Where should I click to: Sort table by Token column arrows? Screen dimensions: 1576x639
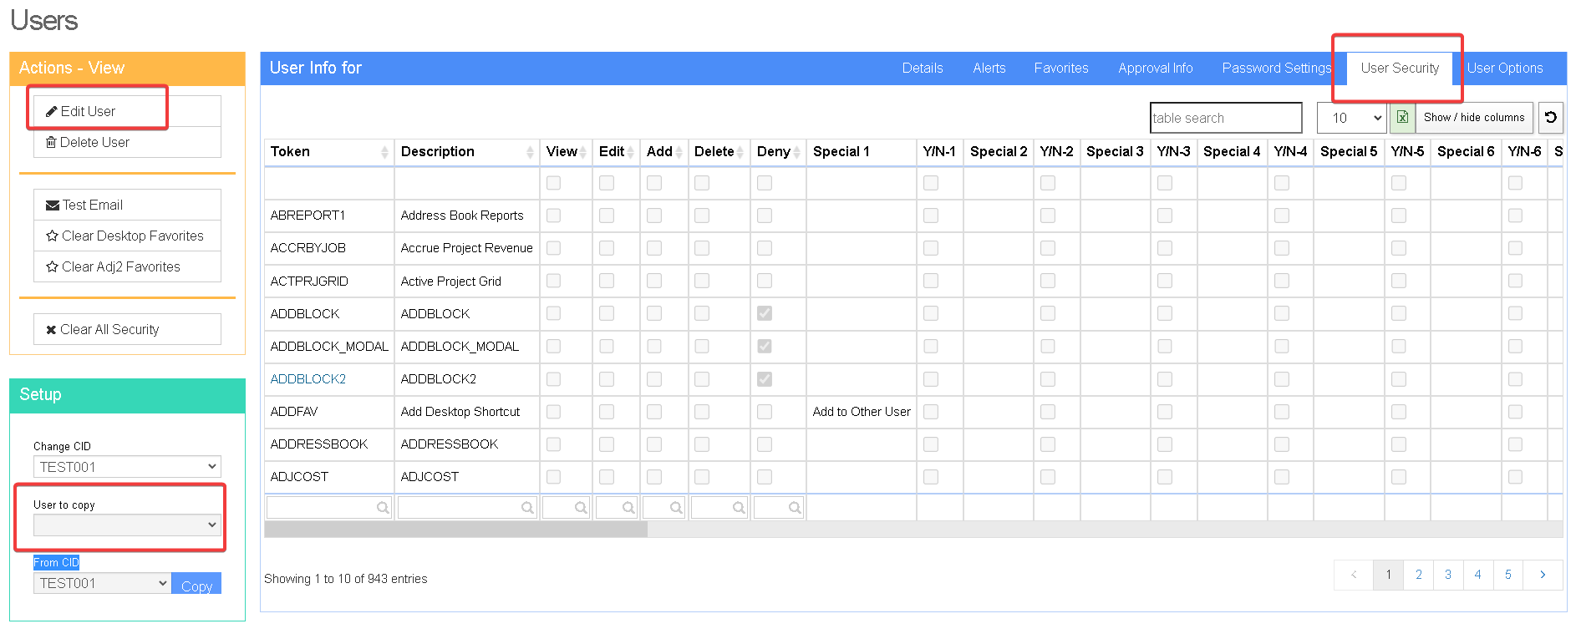[x=384, y=152]
